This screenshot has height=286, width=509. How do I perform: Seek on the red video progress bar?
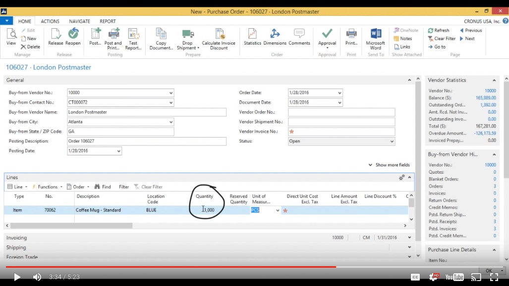click(x=171, y=267)
